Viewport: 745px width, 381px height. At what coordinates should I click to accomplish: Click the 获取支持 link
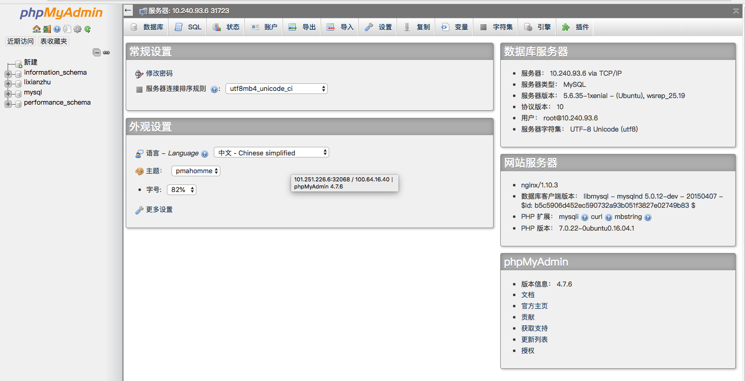pyautogui.click(x=534, y=328)
